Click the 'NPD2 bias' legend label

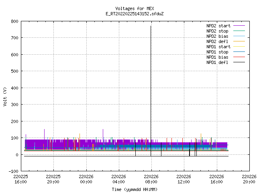click(217, 36)
